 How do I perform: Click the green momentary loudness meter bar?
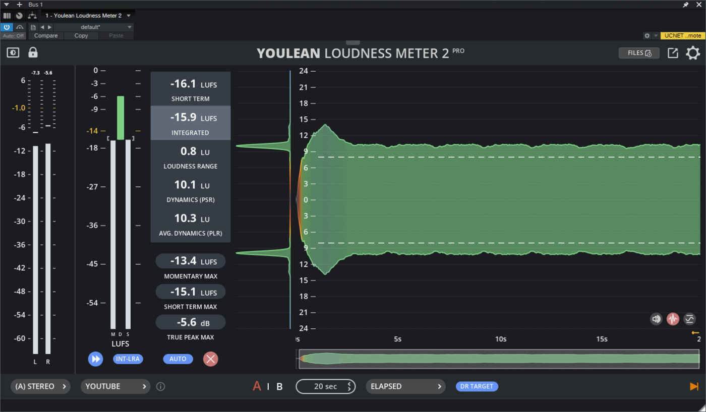[121, 118]
